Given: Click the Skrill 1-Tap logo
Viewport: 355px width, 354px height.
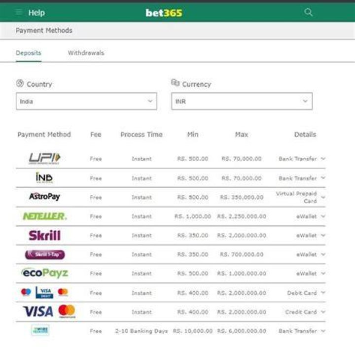Looking at the screenshot, I should (x=45, y=254).
